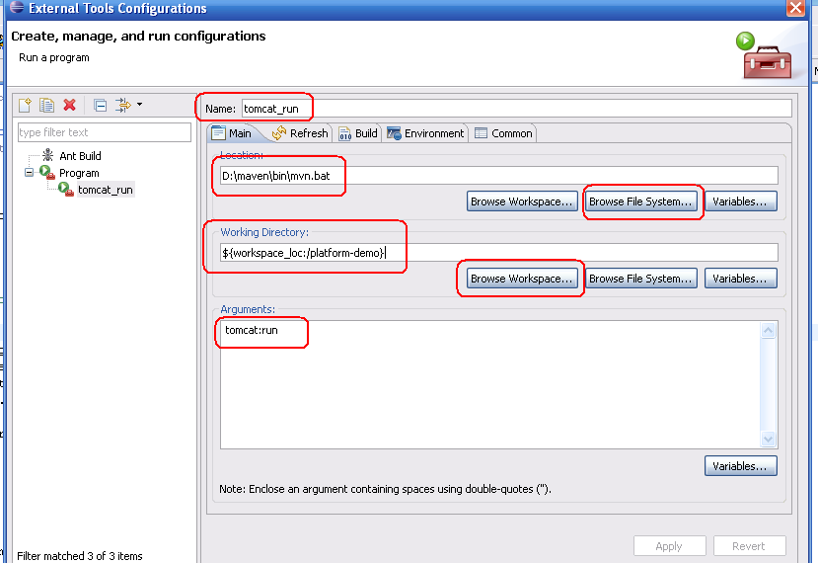The height and width of the screenshot is (563, 818).
Task: Click Browse File System under Working Directory
Action: [x=640, y=279]
